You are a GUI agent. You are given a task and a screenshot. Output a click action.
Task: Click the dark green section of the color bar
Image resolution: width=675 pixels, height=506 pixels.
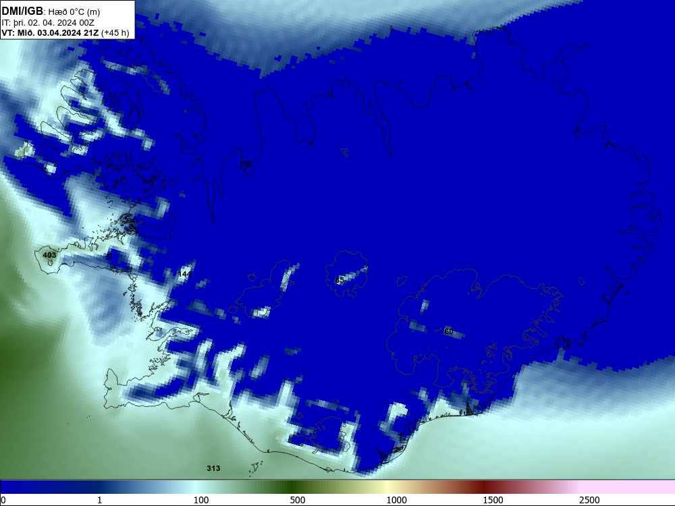293,487
